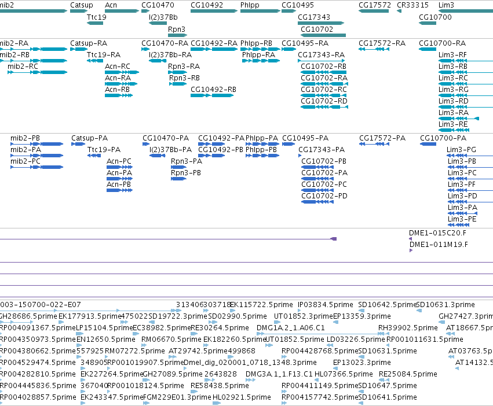Select the CG10492 gene label
Viewport: 493px width, 406px height.
207,5
